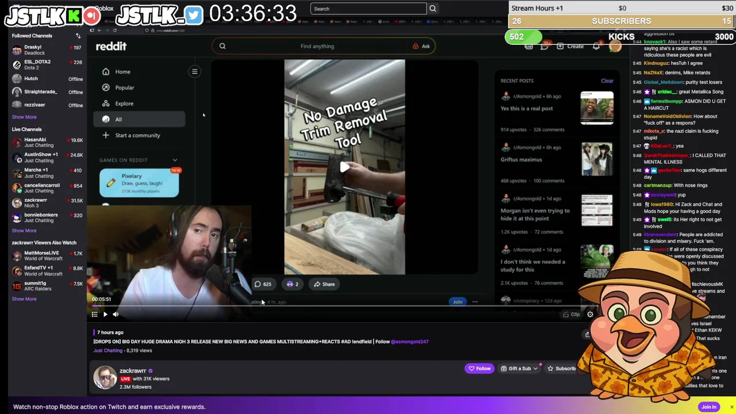Click Join in on Roblox banner
The width and height of the screenshot is (736, 414).
coord(709,407)
